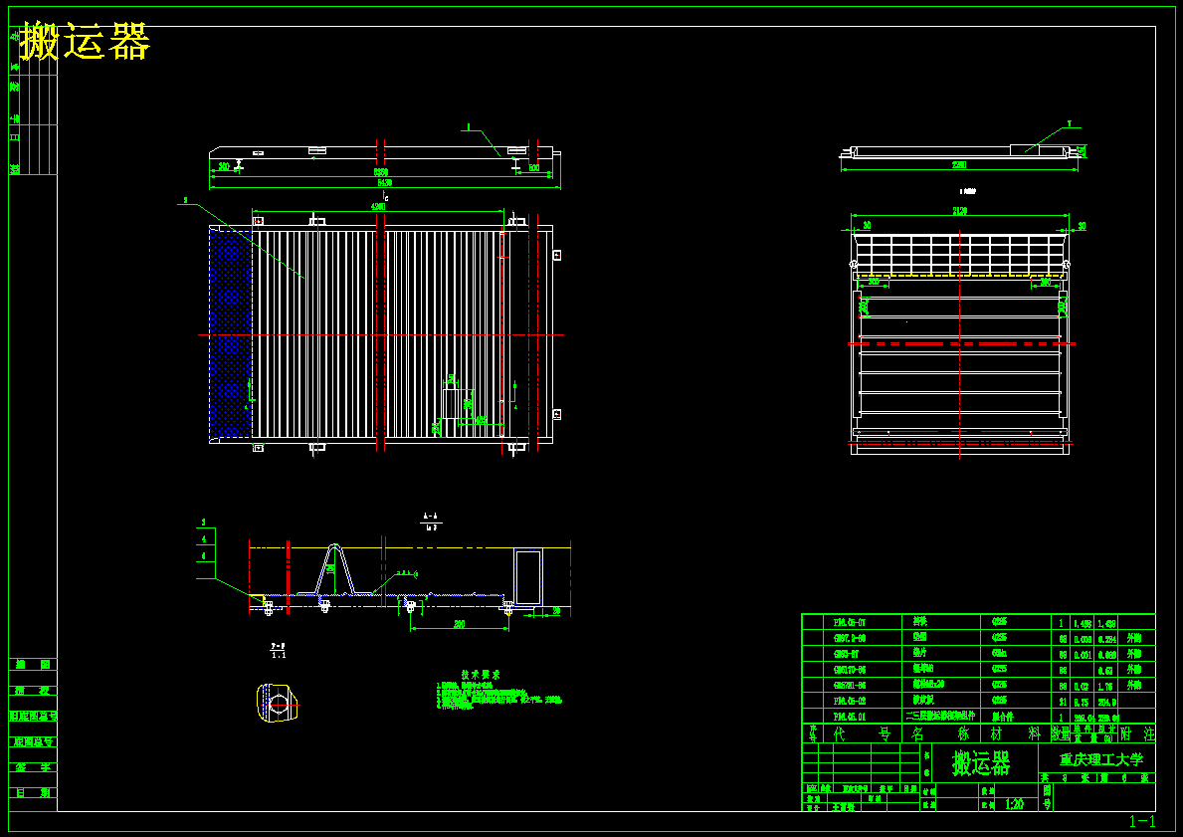This screenshot has width=1183, height=837.
Task: Click part code P14.05.01 in parts list
Action: (x=850, y=717)
